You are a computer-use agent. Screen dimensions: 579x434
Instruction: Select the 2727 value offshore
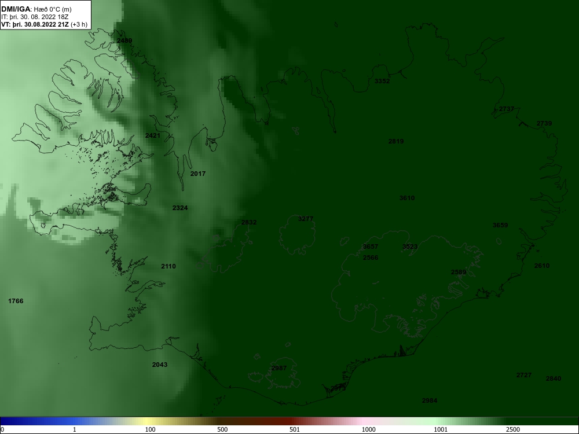coord(524,375)
